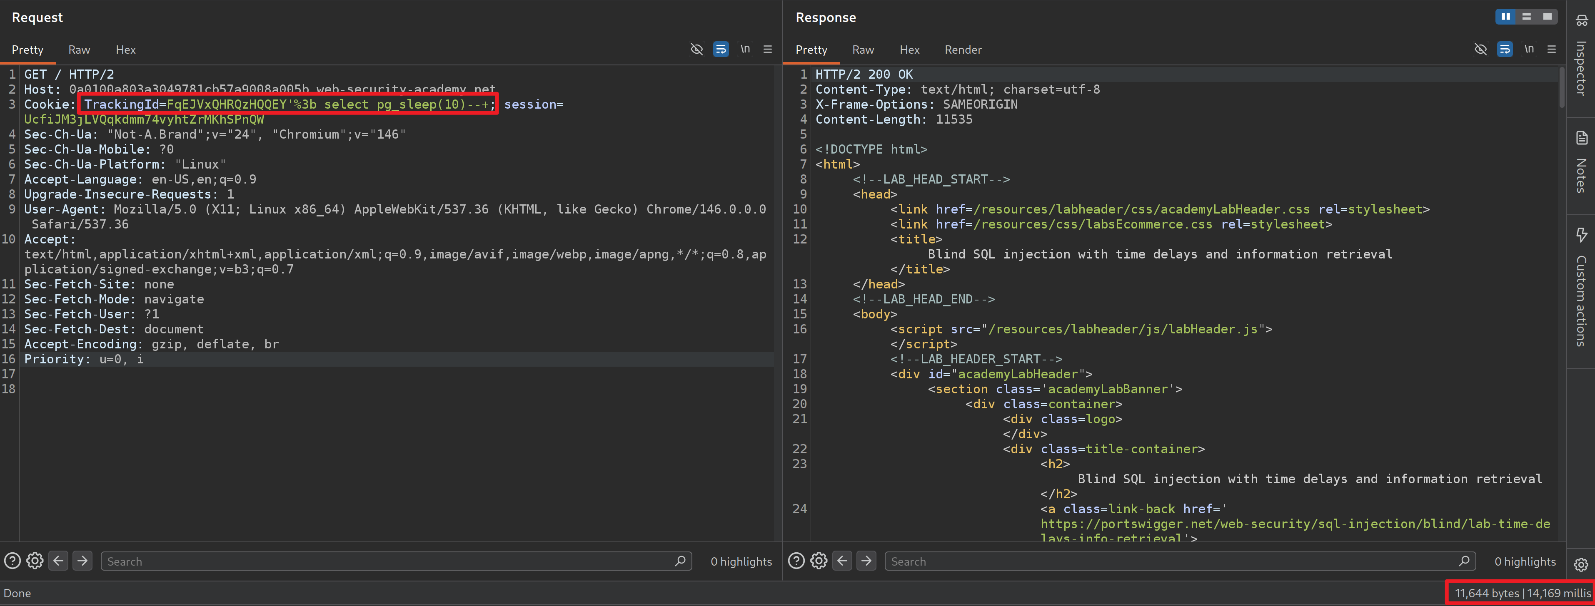The image size is (1595, 606).
Task: Toggle hidden characters in Request panel
Action: pyautogui.click(x=696, y=50)
